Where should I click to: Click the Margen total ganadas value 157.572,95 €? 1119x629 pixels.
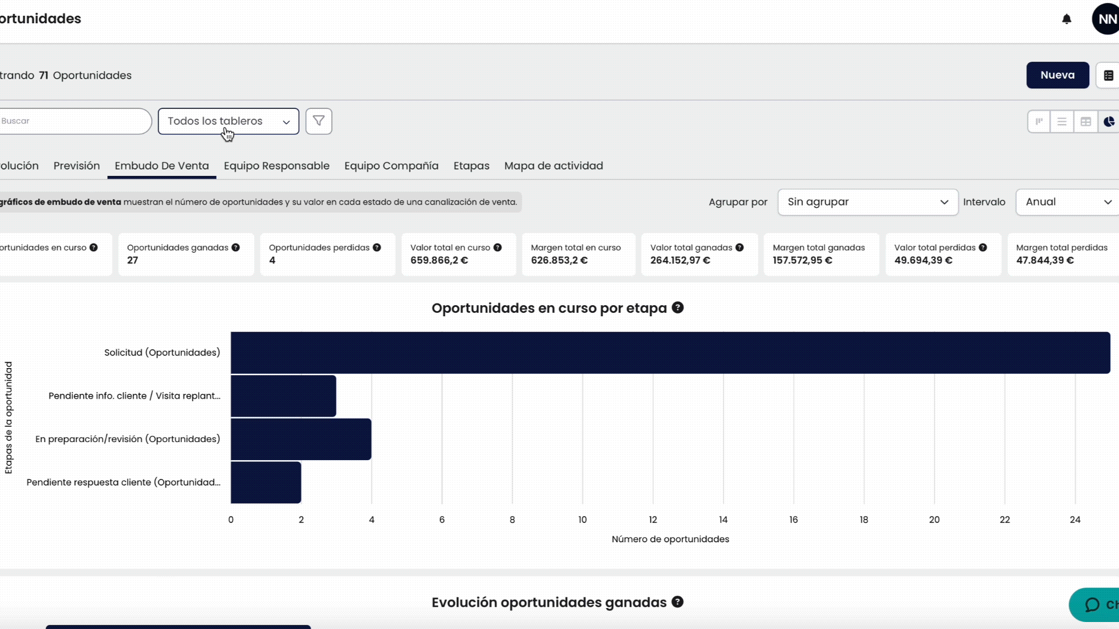point(802,260)
